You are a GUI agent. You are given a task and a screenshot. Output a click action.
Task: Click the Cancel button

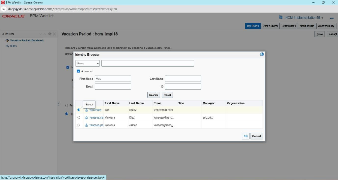pos(256,136)
